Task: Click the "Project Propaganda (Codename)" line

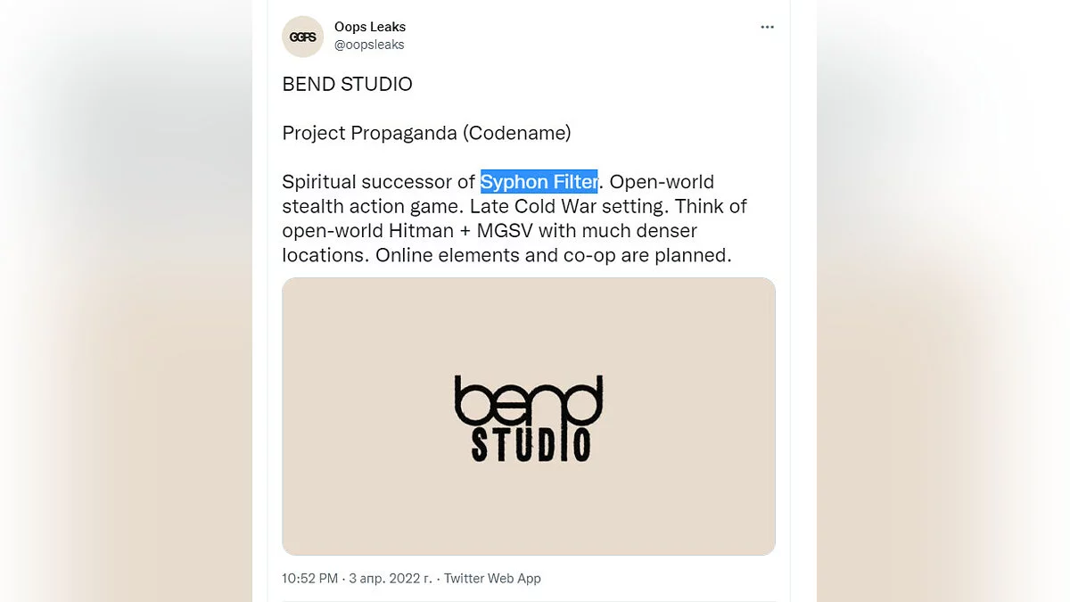Action: click(426, 133)
